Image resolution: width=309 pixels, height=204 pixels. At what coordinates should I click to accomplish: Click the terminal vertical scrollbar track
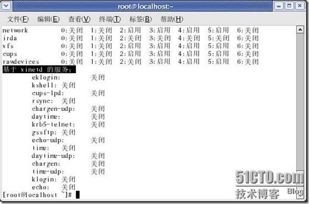click(x=300, y=103)
